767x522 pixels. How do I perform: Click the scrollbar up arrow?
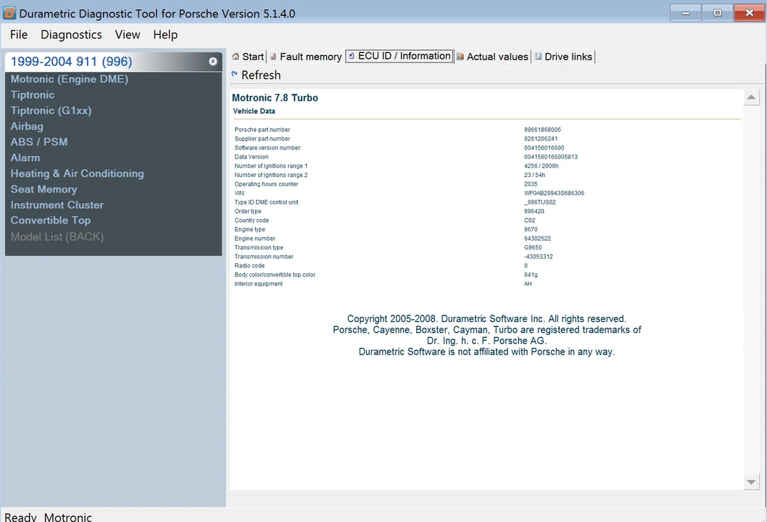pos(751,97)
